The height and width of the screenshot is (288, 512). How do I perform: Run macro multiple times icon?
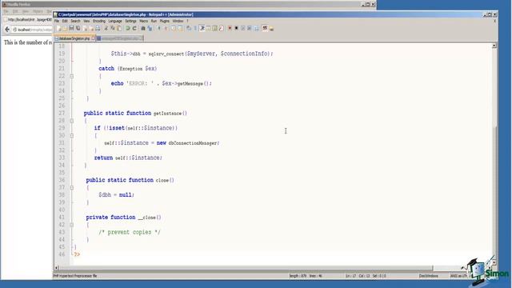pos(250,29)
